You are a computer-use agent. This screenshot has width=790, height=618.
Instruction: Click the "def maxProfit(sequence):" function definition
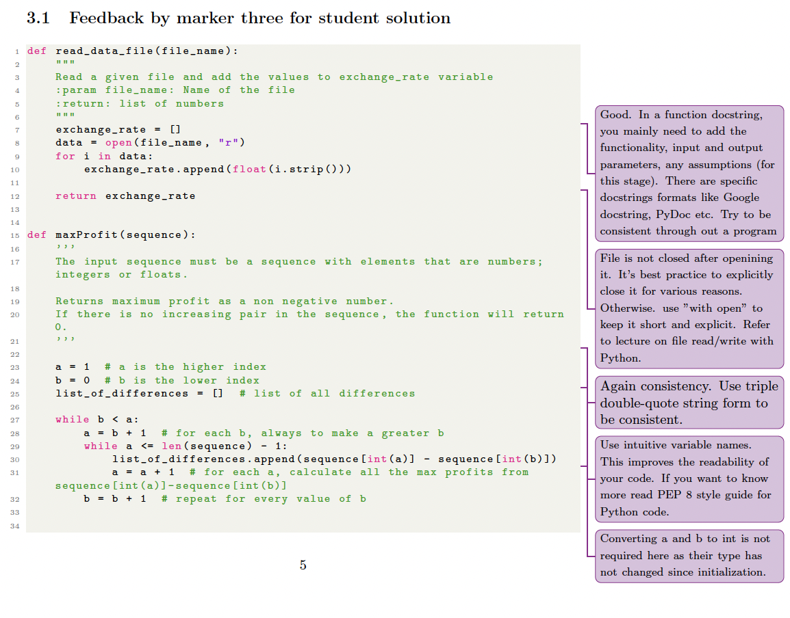pyautogui.click(x=111, y=235)
